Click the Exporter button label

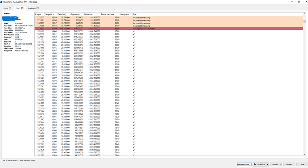click(275, 164)
